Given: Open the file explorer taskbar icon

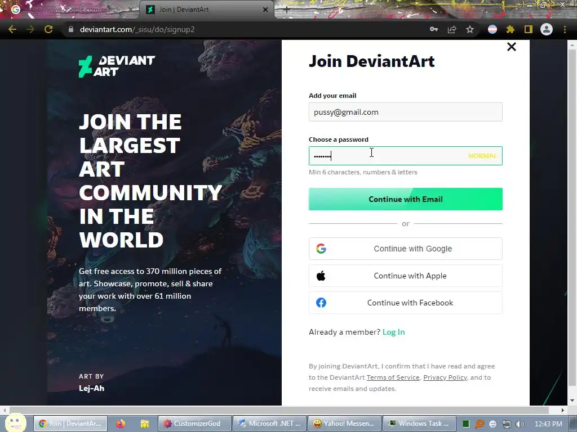Looking at the screenshot, I should click(145, 424).
